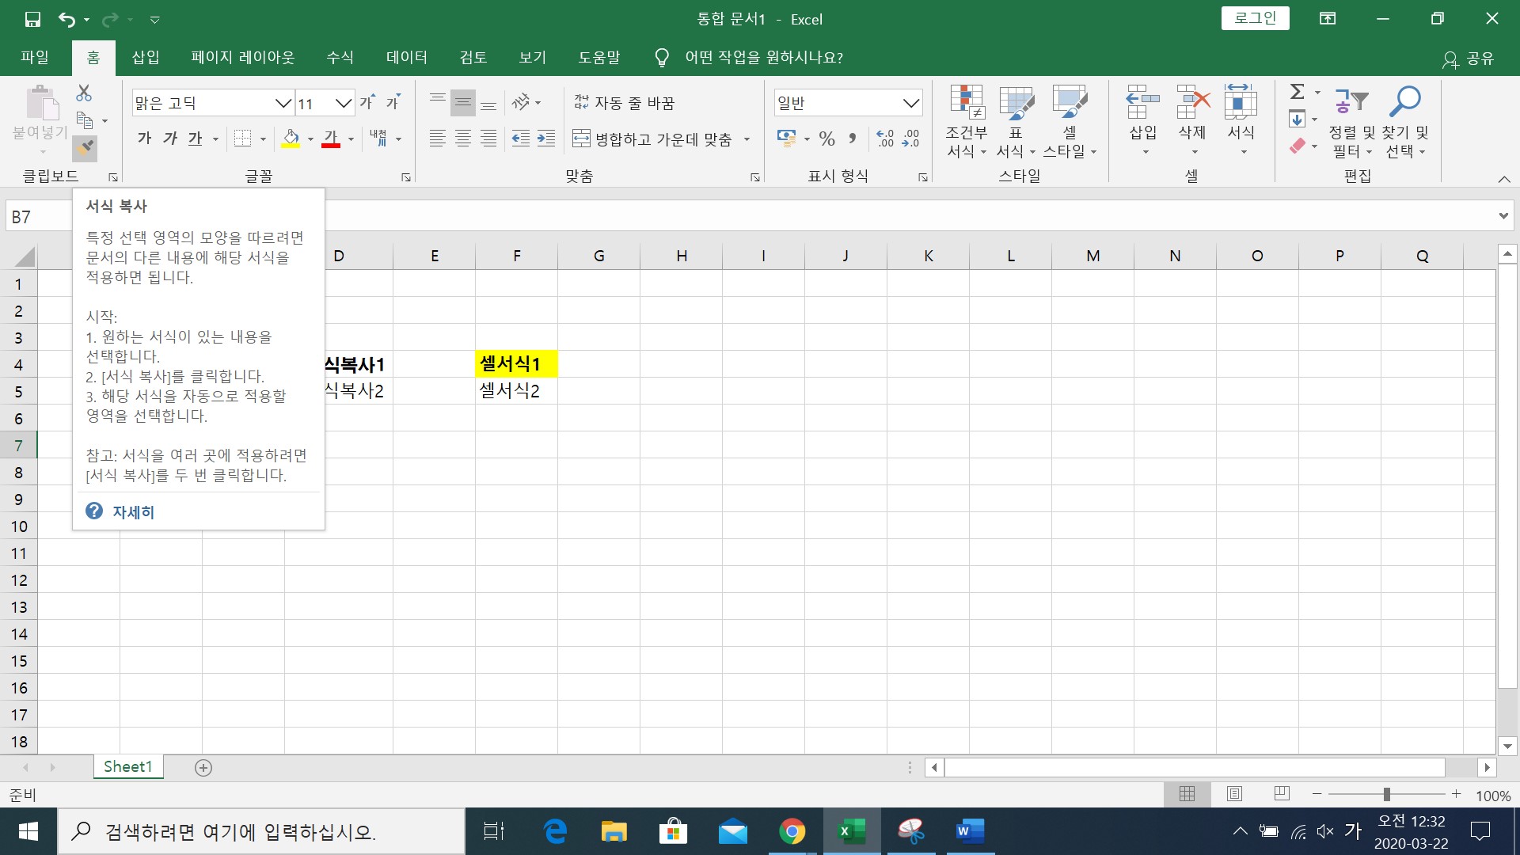Select the Sheet1 tab
Image resolution: width=1520 pixels, height=855 pixels.
(127, 766)
